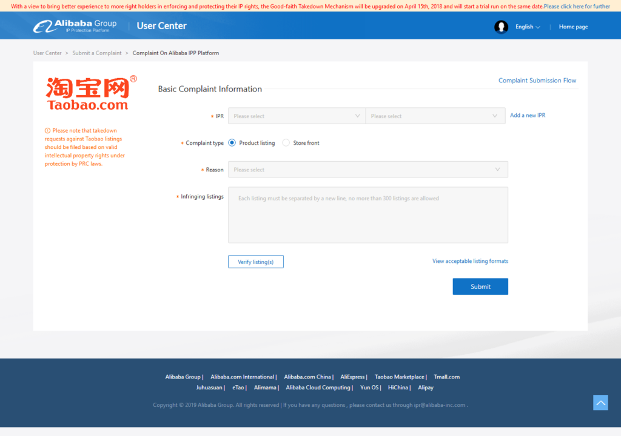Click the Alibaba Group logo

click(75, 26)
